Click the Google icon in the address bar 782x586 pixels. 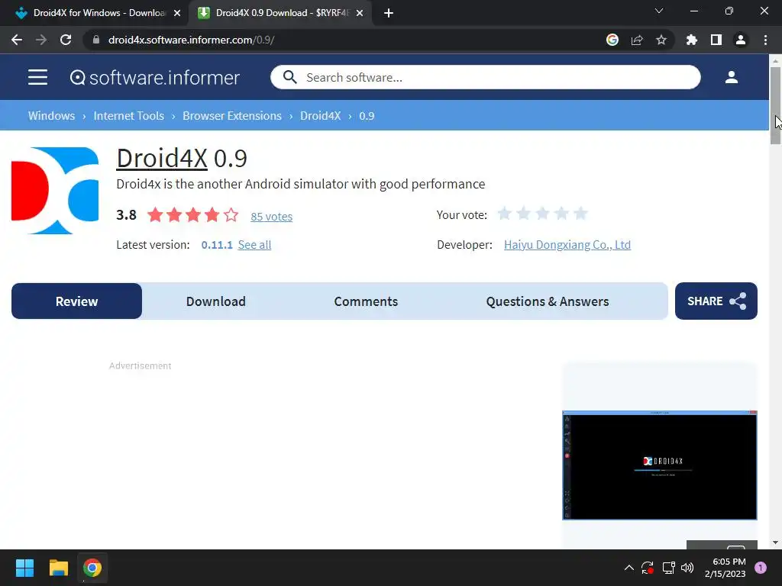[612, 40]
